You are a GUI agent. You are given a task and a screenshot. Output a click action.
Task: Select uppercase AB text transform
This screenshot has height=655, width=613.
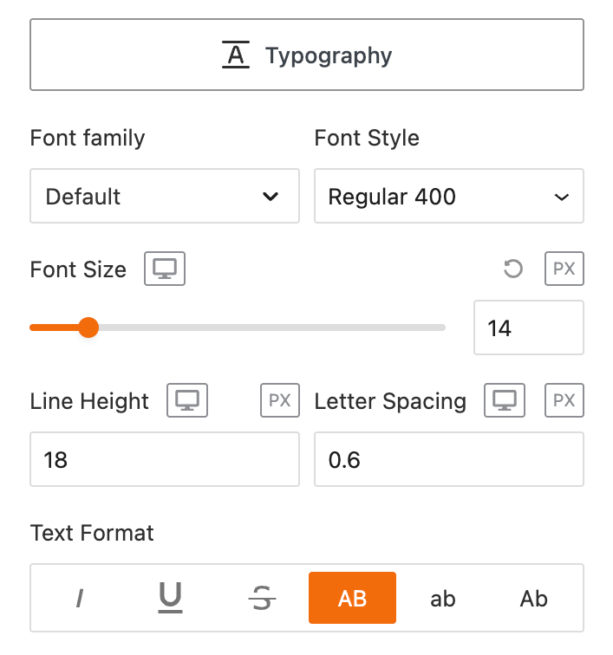click(x=352, y=599)
